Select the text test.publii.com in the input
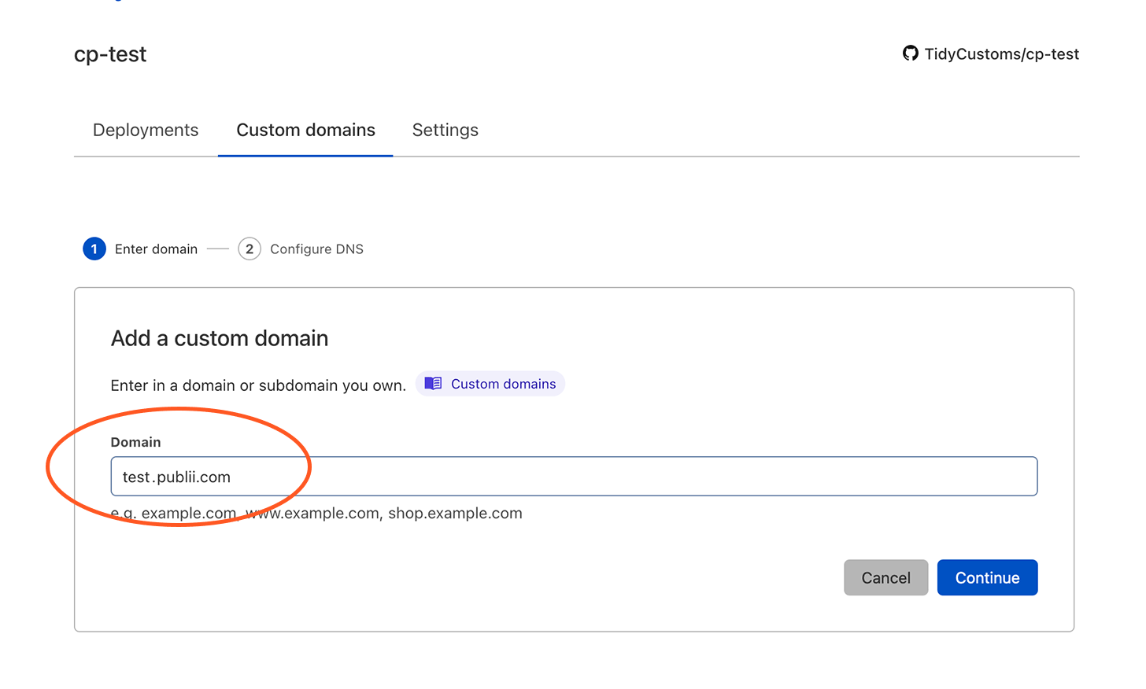Image resolution: width=1146 pixels, height=689 pixels. point(175,476)
